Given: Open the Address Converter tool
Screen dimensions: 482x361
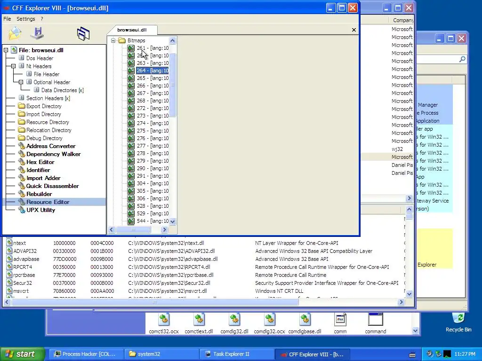Looking at the screenshot, I should 51,146.
